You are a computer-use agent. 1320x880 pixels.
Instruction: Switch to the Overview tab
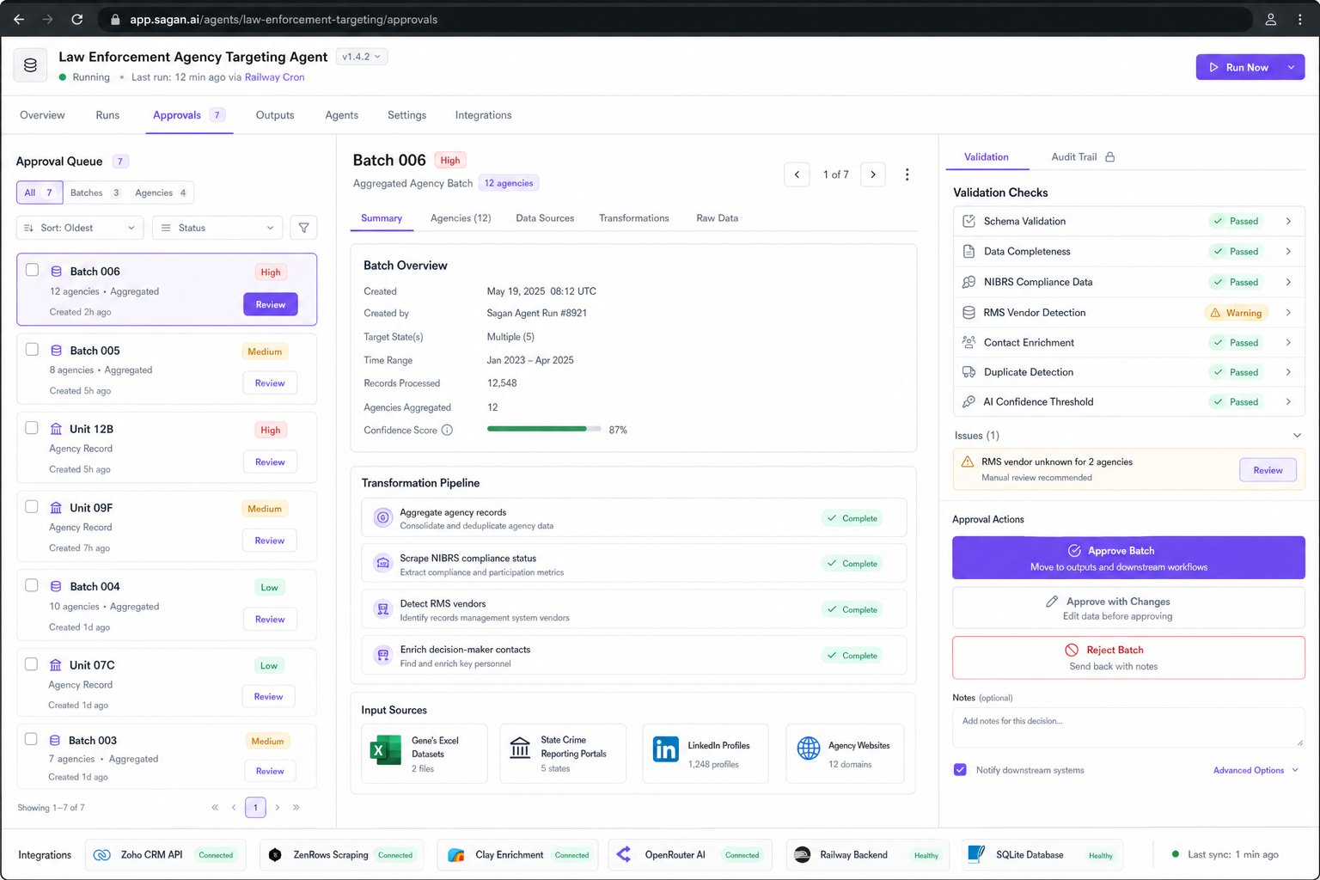coord(42,115)
